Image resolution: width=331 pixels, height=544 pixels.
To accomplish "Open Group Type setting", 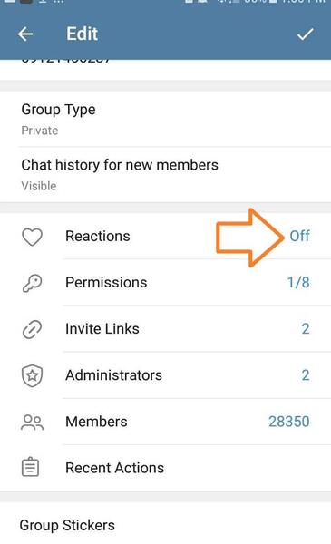I will 165,119.
